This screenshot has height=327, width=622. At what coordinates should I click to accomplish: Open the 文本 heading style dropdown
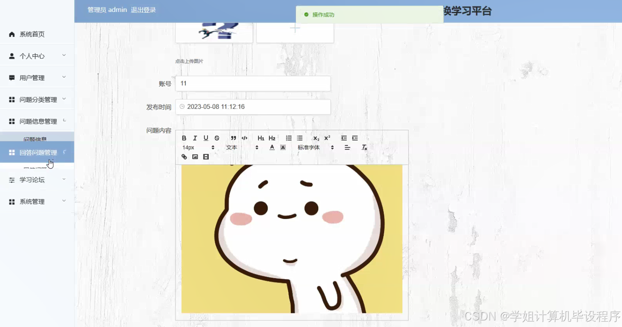pyautogui.click(x=242, y=147)
